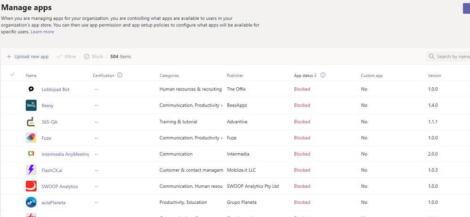Open the Learn more link
This screenshot has height=217, width=470.
click(x=42, y=32)
